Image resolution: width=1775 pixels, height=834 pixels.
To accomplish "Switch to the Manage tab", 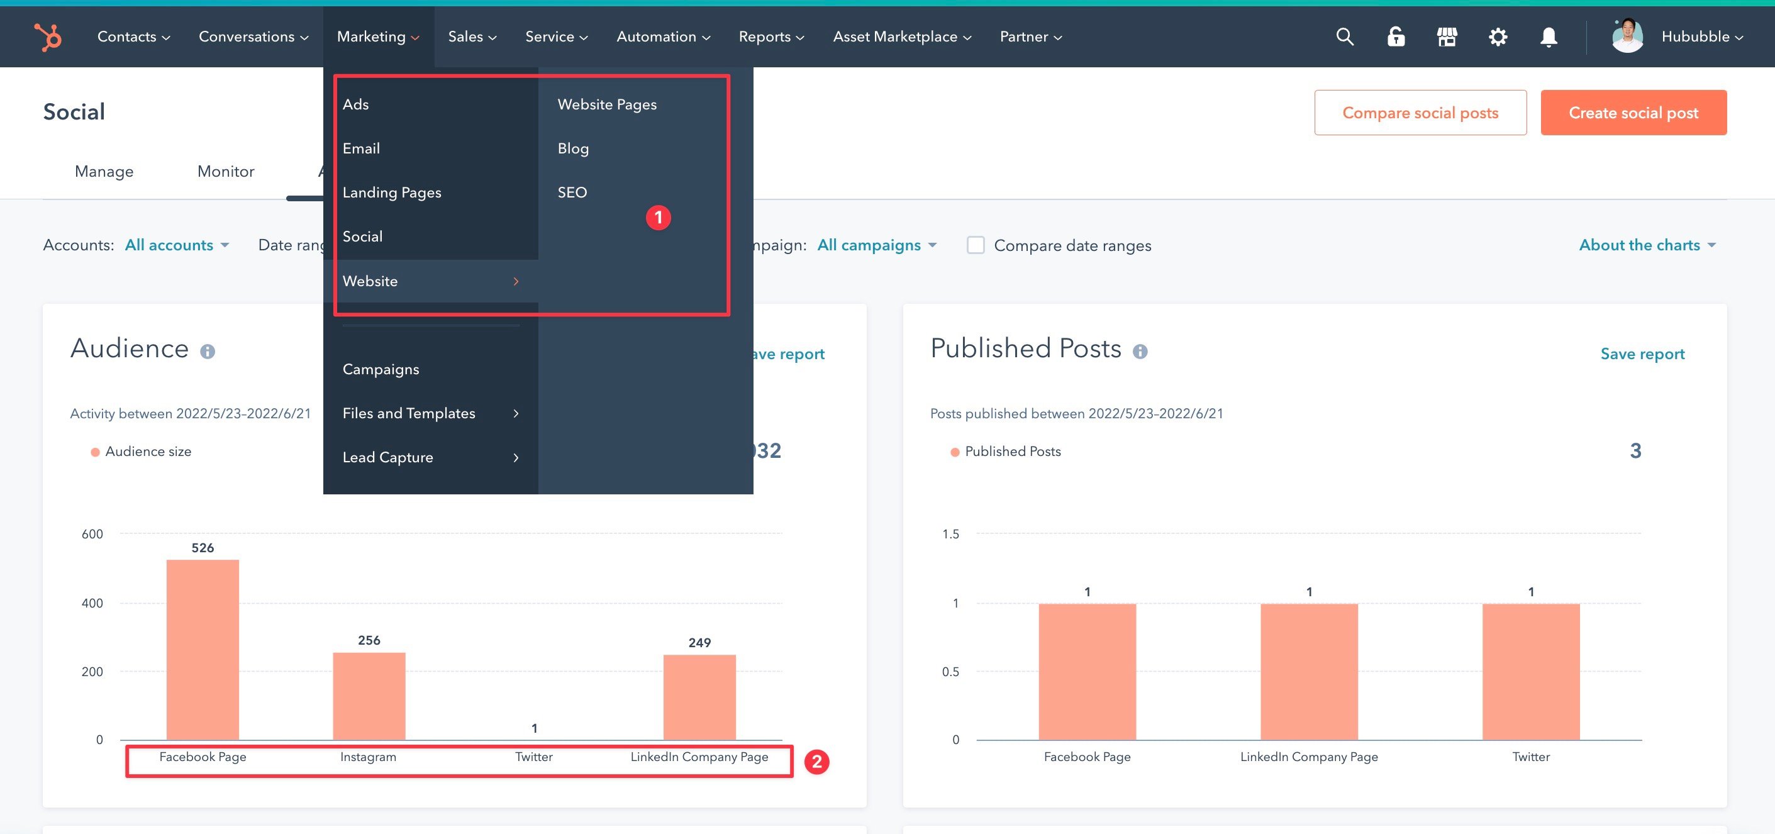I will (x=104, y=171).
